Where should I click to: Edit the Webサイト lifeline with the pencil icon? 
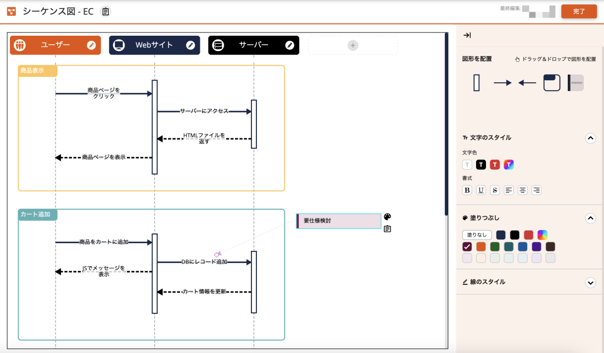tap(191, 46)
